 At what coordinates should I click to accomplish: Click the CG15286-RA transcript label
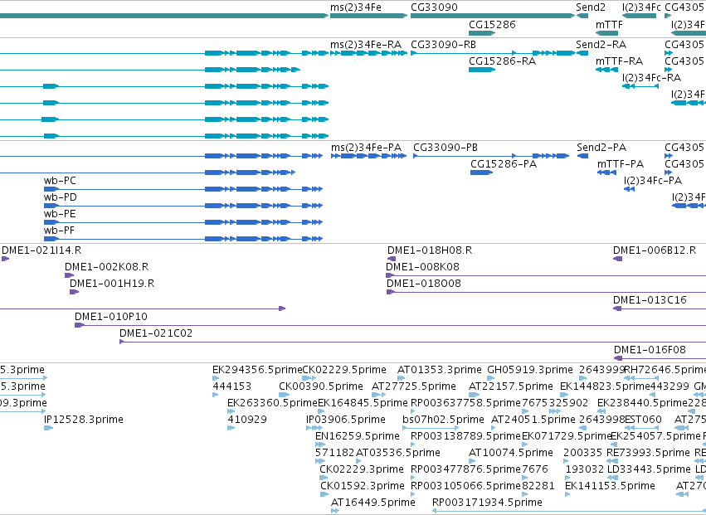pos(503,61)
